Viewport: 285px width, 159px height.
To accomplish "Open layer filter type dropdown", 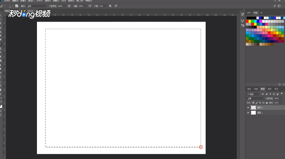I will point(253,94).
